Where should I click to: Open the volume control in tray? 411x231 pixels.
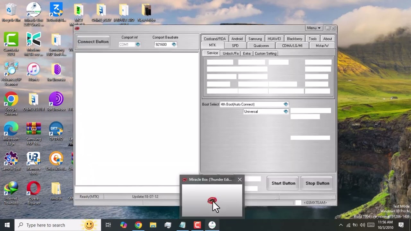[x=363, y=225]
